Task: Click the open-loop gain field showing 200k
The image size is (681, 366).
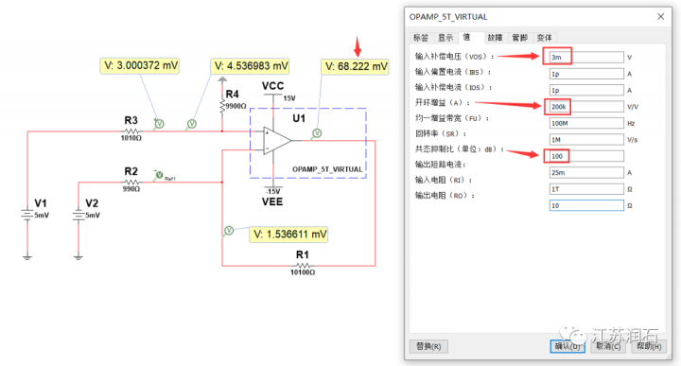Action: tap(586, 106)
